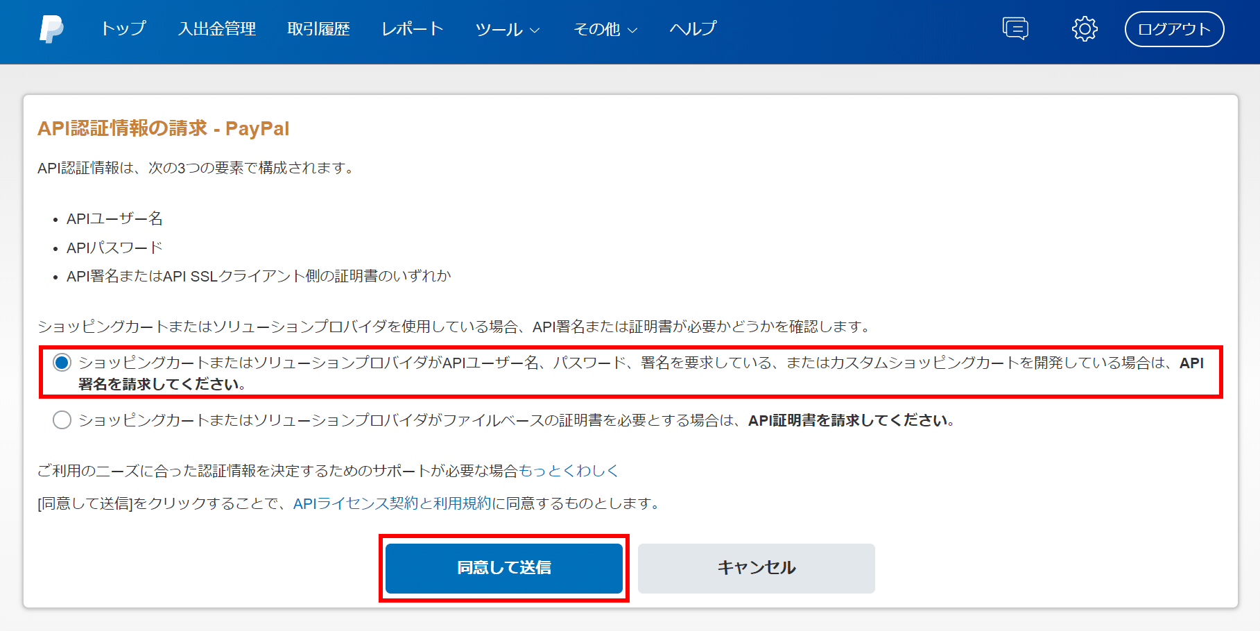
Task: Click the API認証情報の請求 page heading
Action: [163, 128]
